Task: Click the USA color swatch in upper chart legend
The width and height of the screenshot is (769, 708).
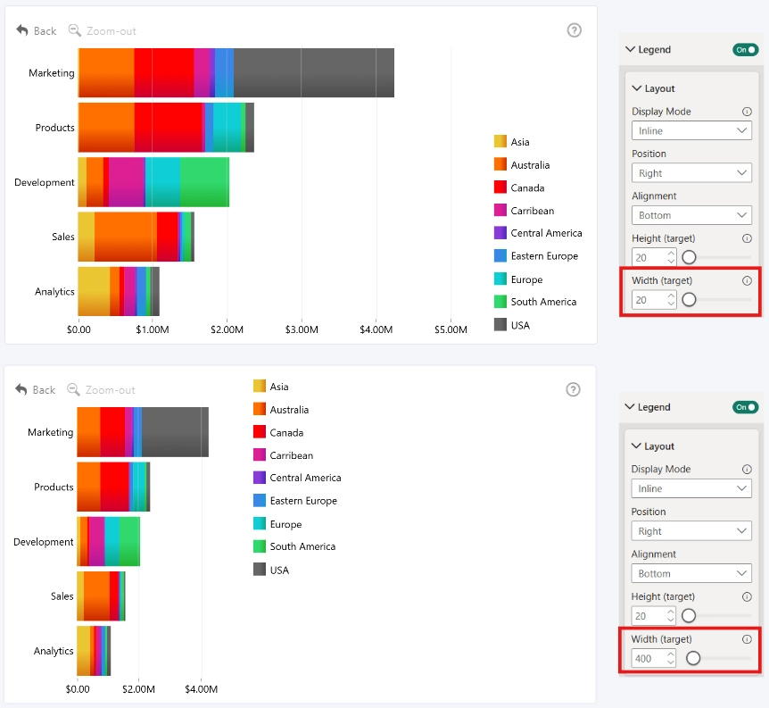Action: click(x=500, y=325)
